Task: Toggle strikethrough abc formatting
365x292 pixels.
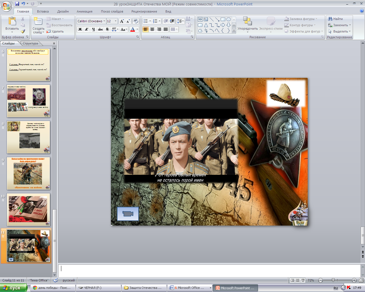Action: [x=100, y=29]
